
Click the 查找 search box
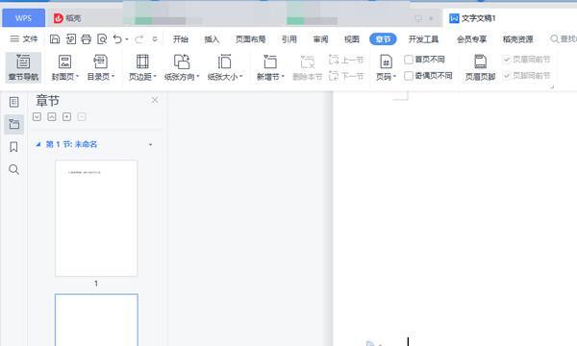coord(563,39)
